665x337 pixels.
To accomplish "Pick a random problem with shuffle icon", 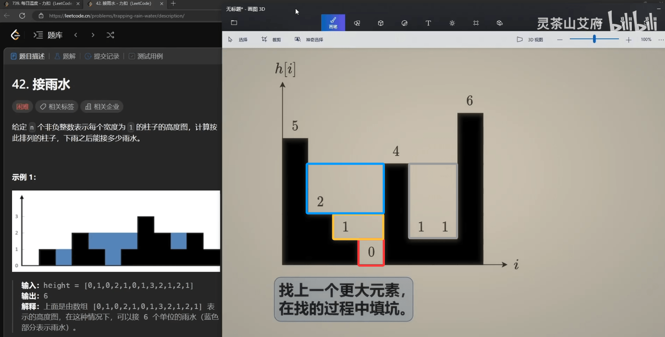I will pos(110,35).
